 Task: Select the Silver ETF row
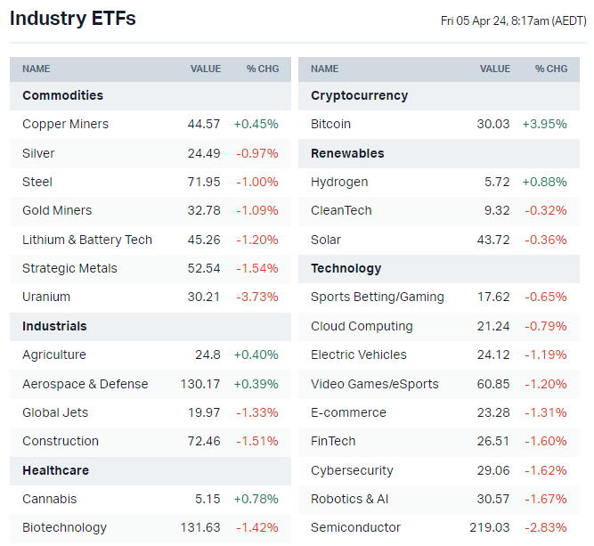38,153
